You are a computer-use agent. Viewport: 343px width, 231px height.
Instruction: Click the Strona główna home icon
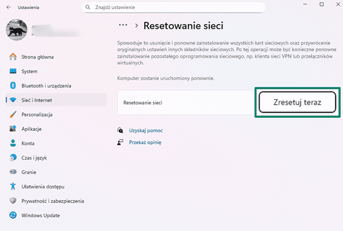click(x=13, y=57)
